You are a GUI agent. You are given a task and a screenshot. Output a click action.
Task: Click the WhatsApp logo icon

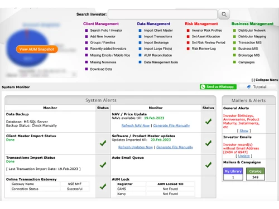point(203,87)
